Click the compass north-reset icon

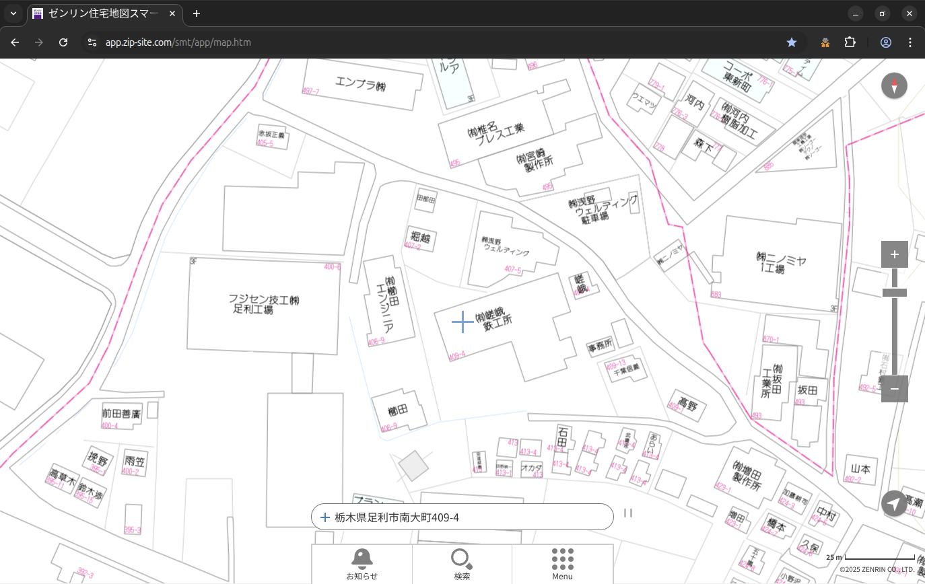coord(894,86)
